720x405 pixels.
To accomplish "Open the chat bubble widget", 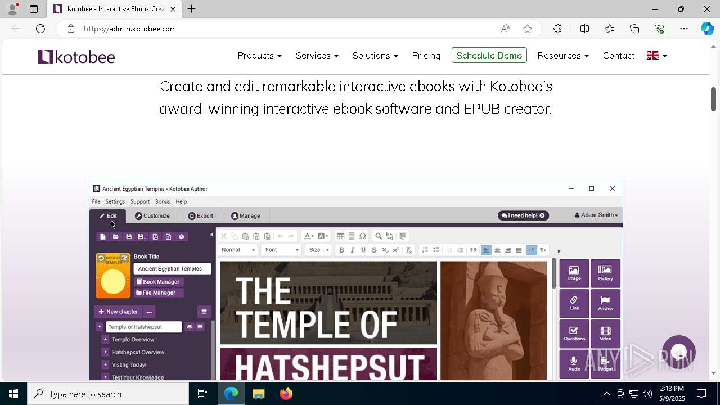I will pyautogui.click(x=679, y=352).
